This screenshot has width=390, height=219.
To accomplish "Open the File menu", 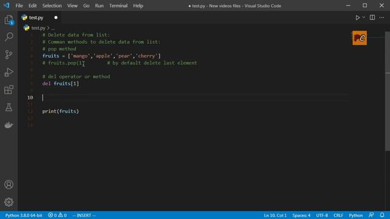I will click(19, 5).
